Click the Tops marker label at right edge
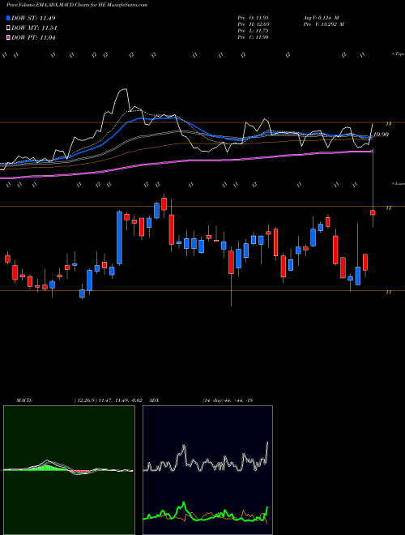The height and width of the screenshot is (535, 405). tap(399, 54)
